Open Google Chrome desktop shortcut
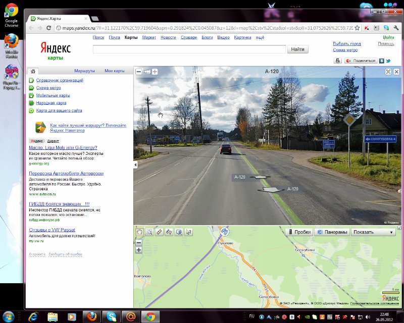 tap(11, 15)
